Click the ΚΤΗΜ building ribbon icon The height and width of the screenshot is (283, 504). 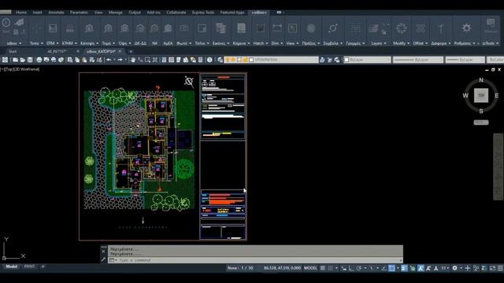click(x=70, y=28)
